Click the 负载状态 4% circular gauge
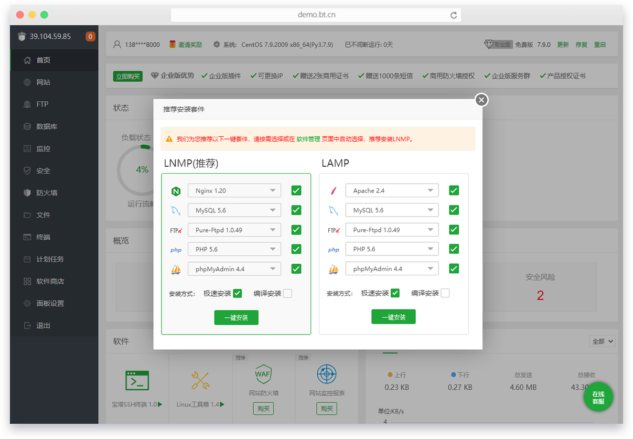Image resolution: width=633 pixels, height=439 pixels. [142, 170]
